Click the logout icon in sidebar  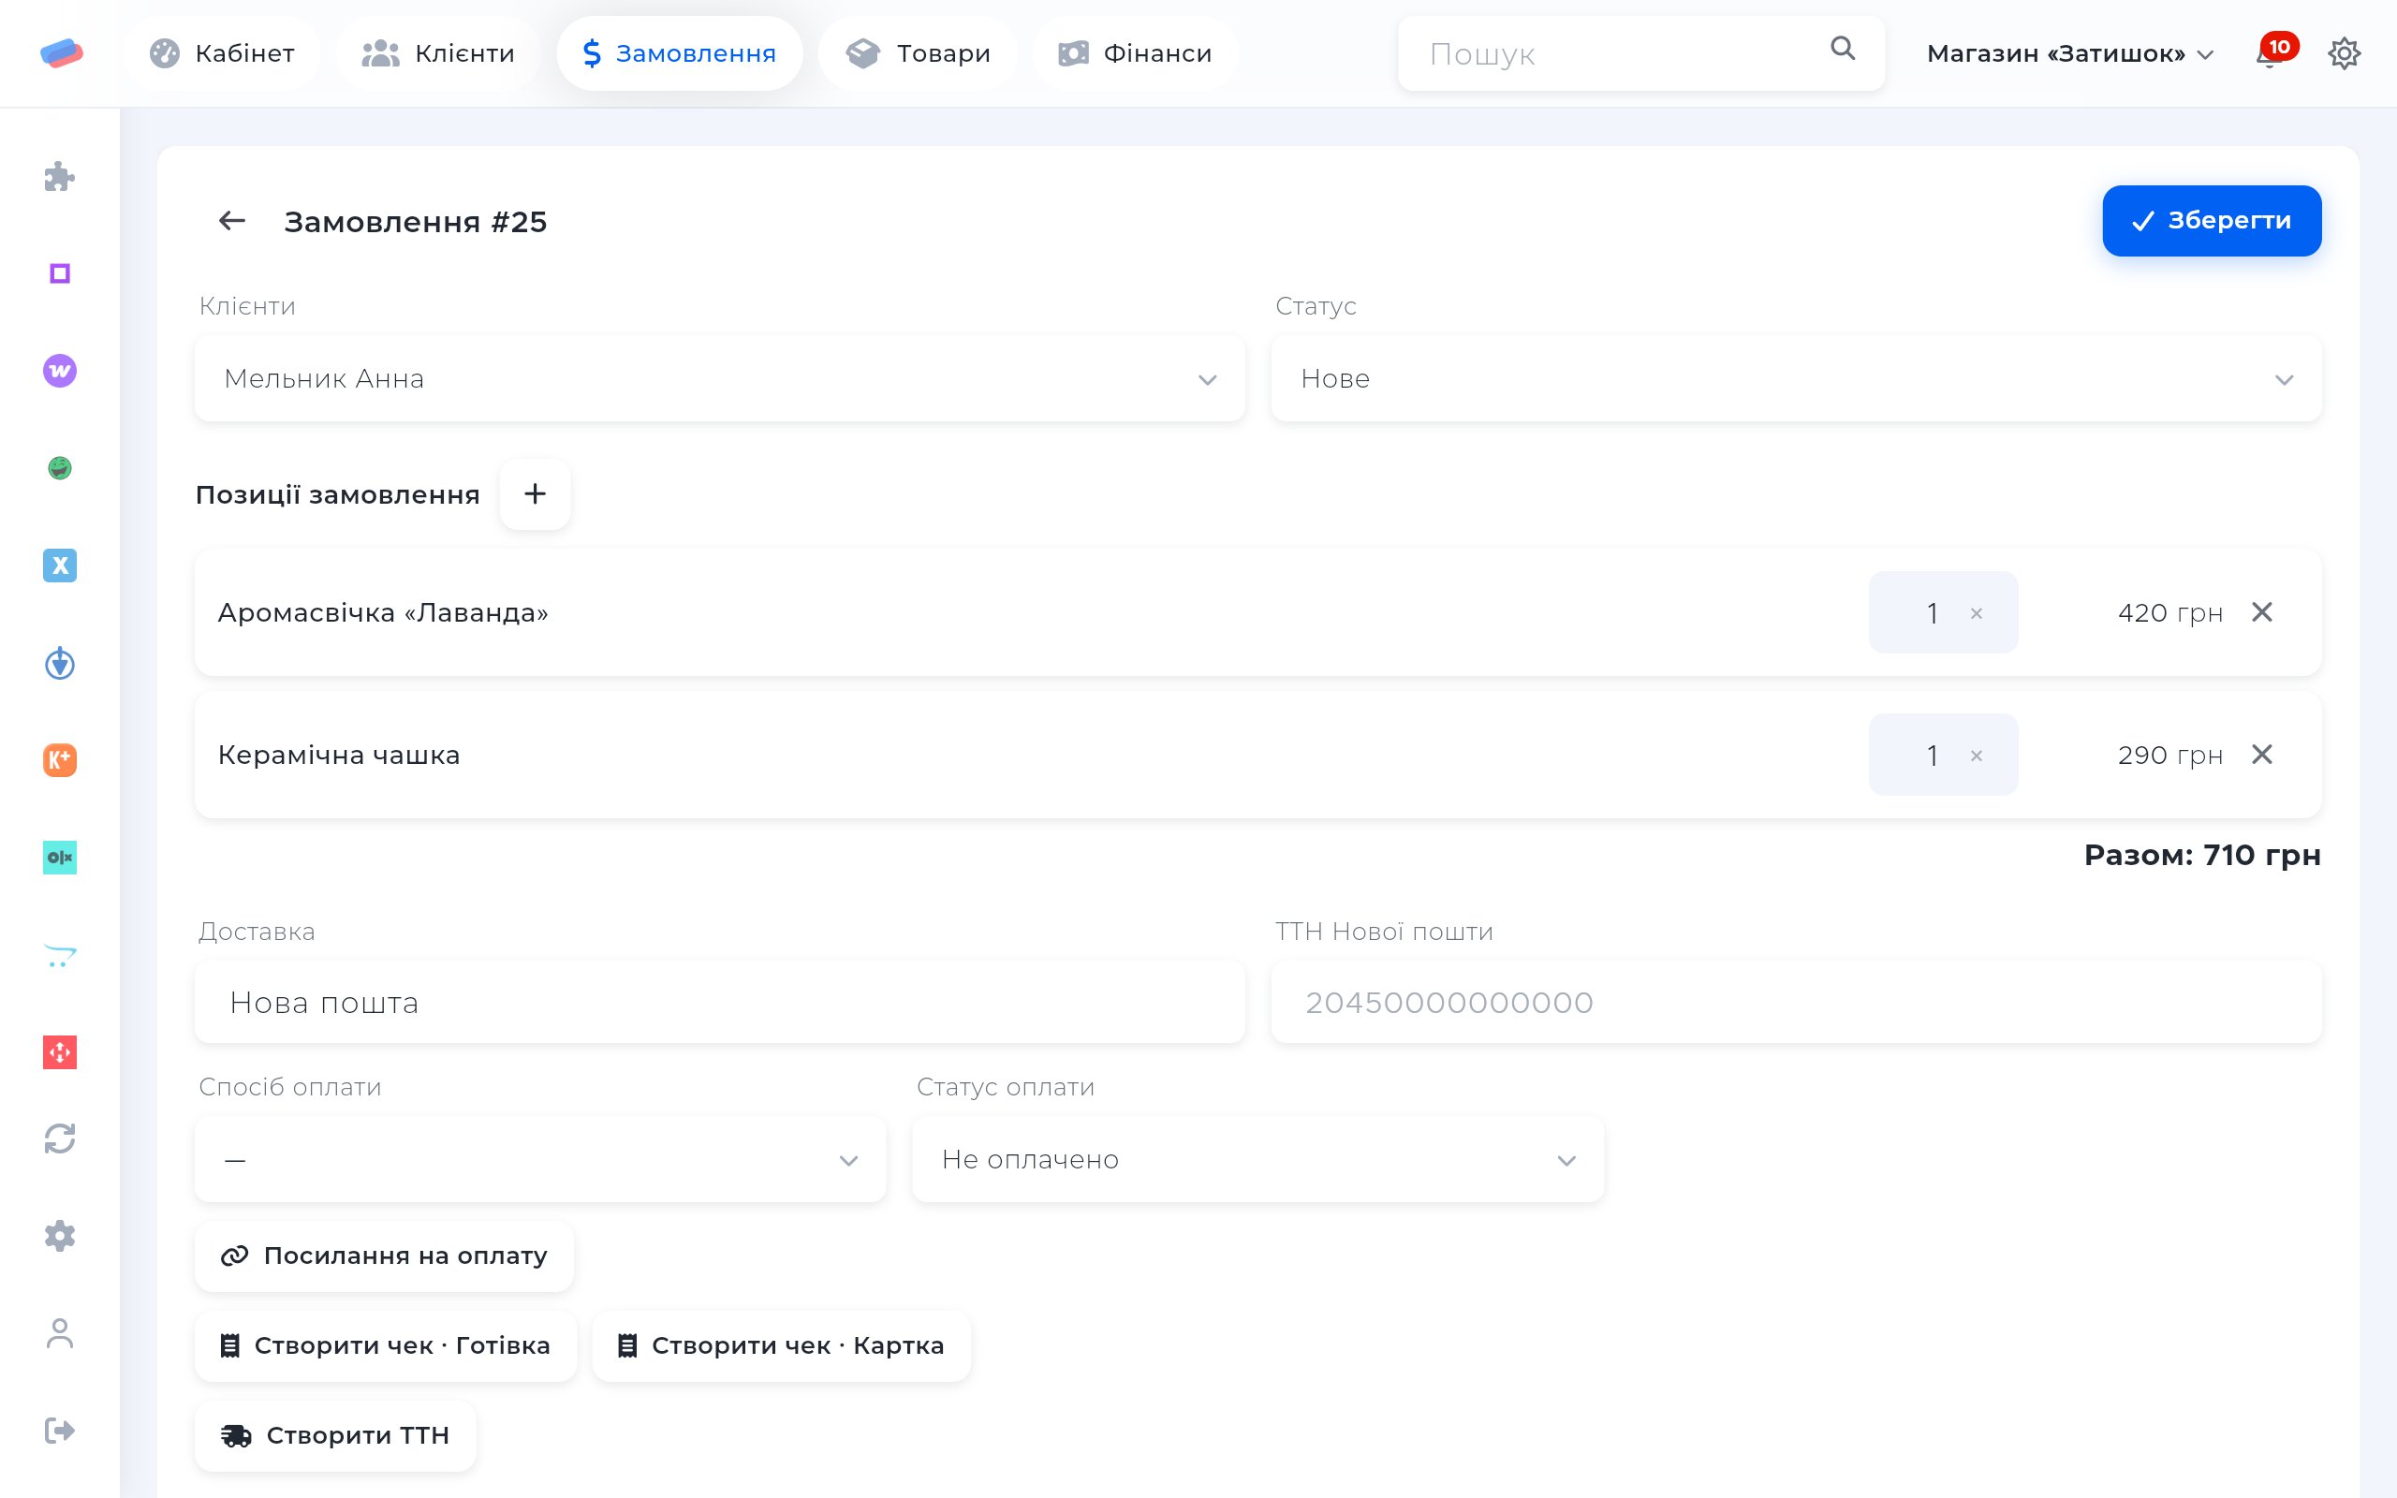[x=59, y=1431]
